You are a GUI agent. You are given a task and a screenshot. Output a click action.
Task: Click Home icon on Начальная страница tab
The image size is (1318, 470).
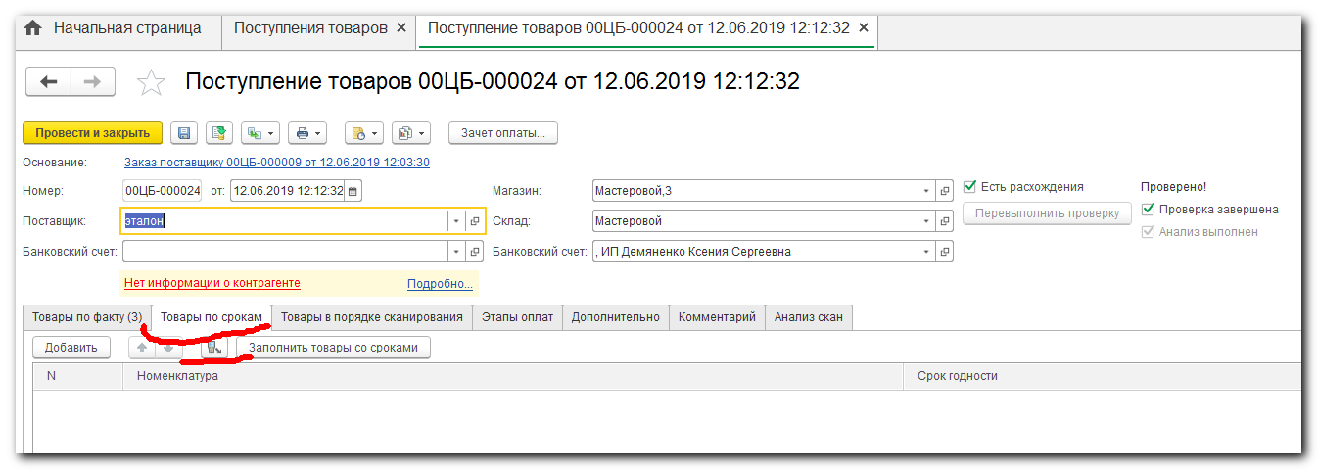click(x=32, y=28)
